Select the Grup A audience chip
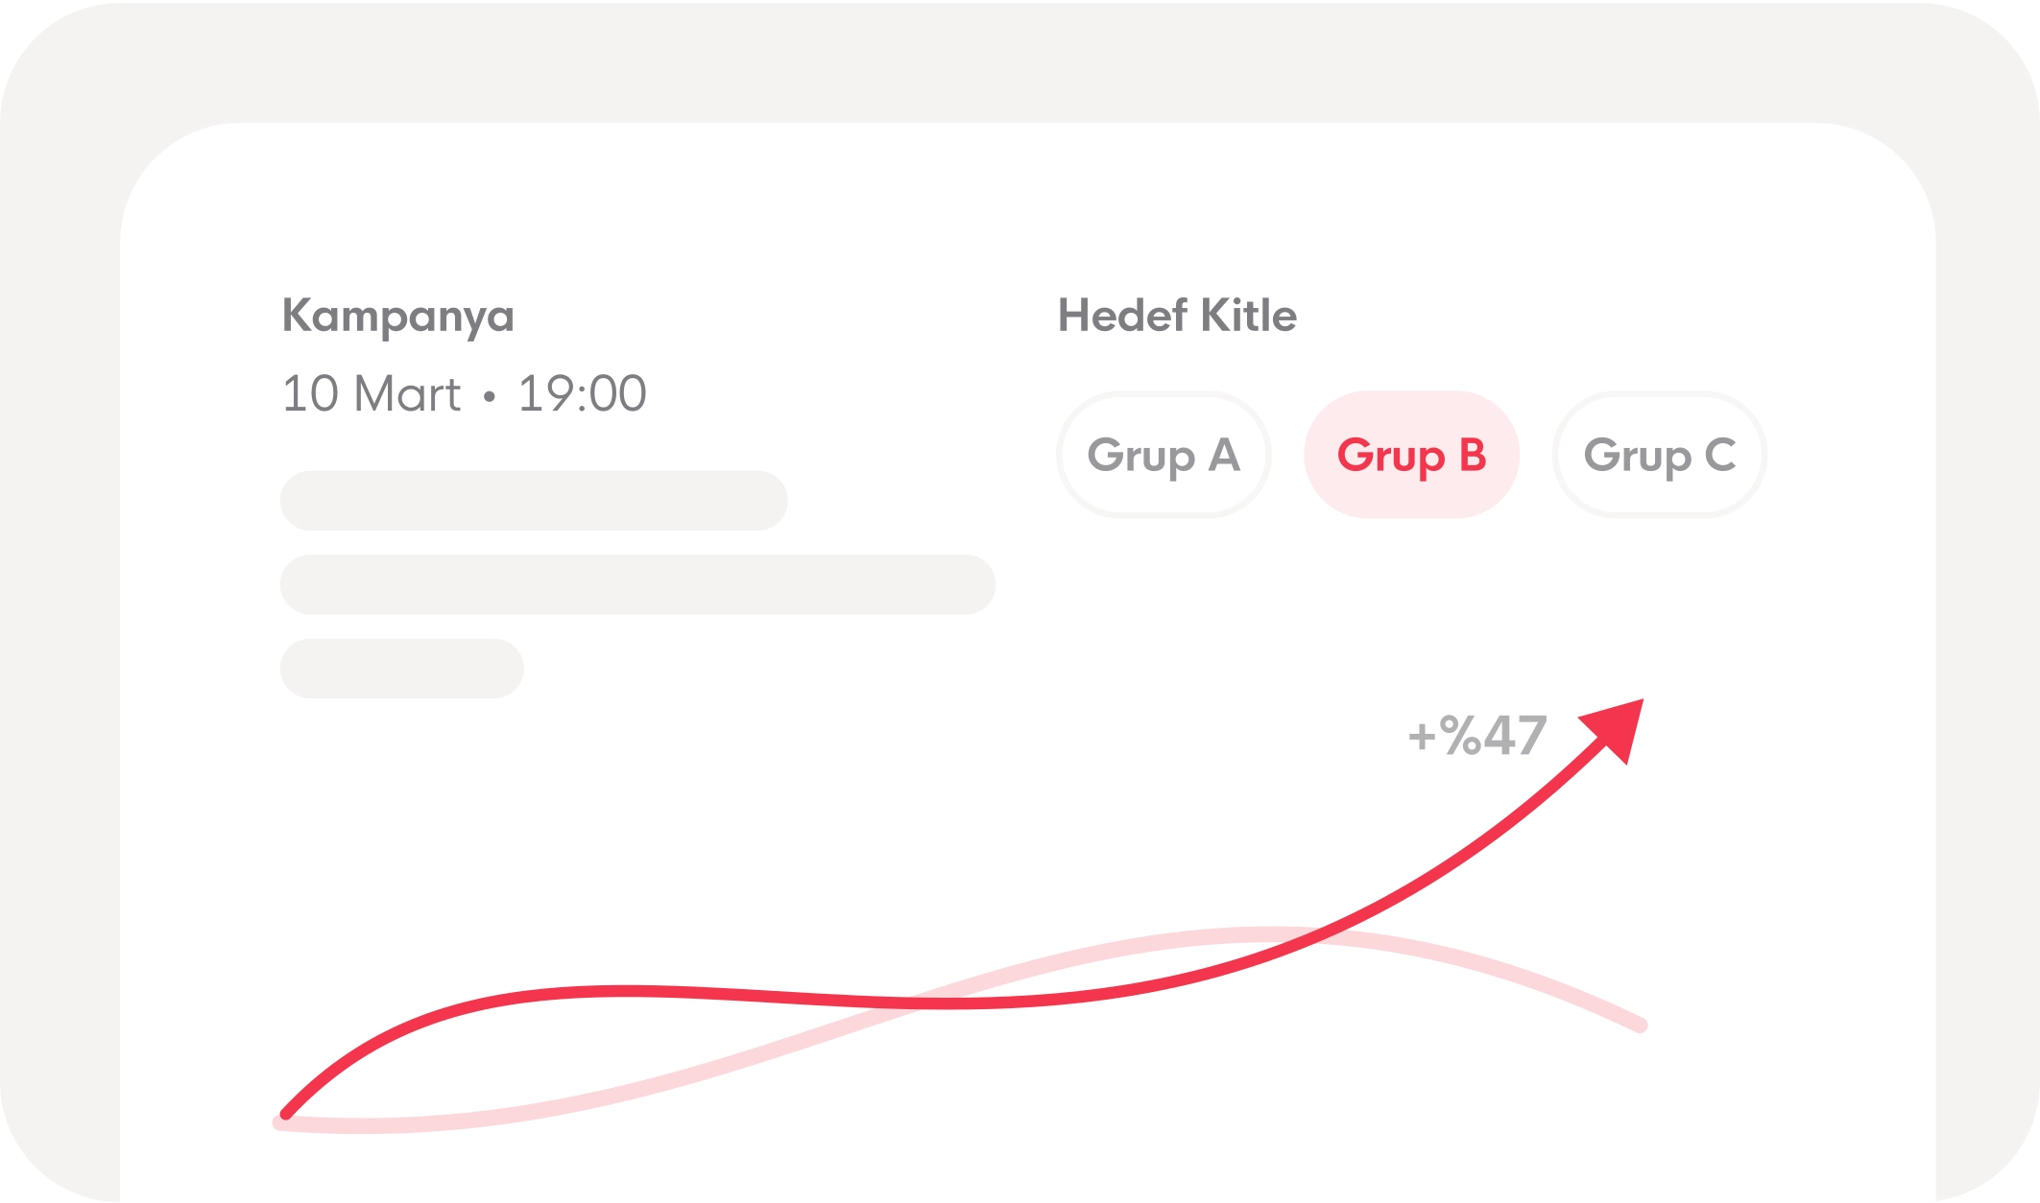This screenshot has height=1203, width=2040. click(1163, 455)
